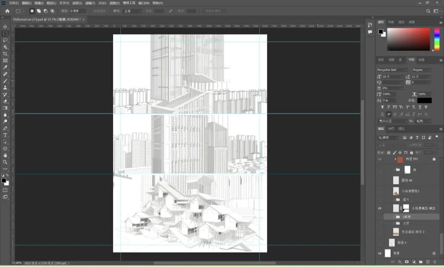Image resolution: width=444 pixels, height=267 pixels.
Task: Click the 小场景模型-模型 layer mask thumbnail
Action: pos(406,208)
